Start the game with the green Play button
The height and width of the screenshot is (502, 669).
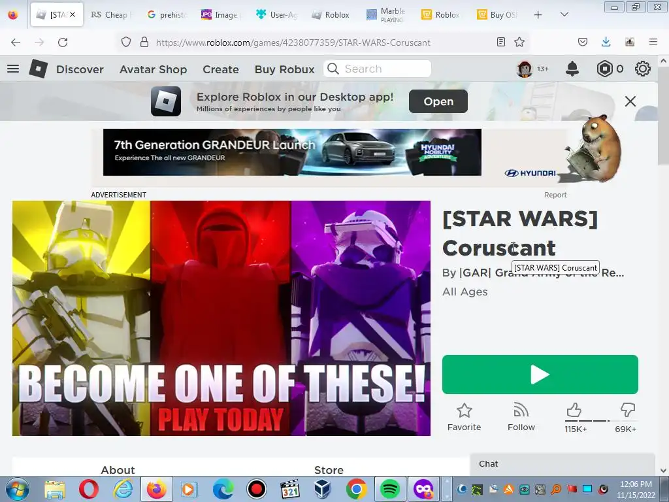540,375
